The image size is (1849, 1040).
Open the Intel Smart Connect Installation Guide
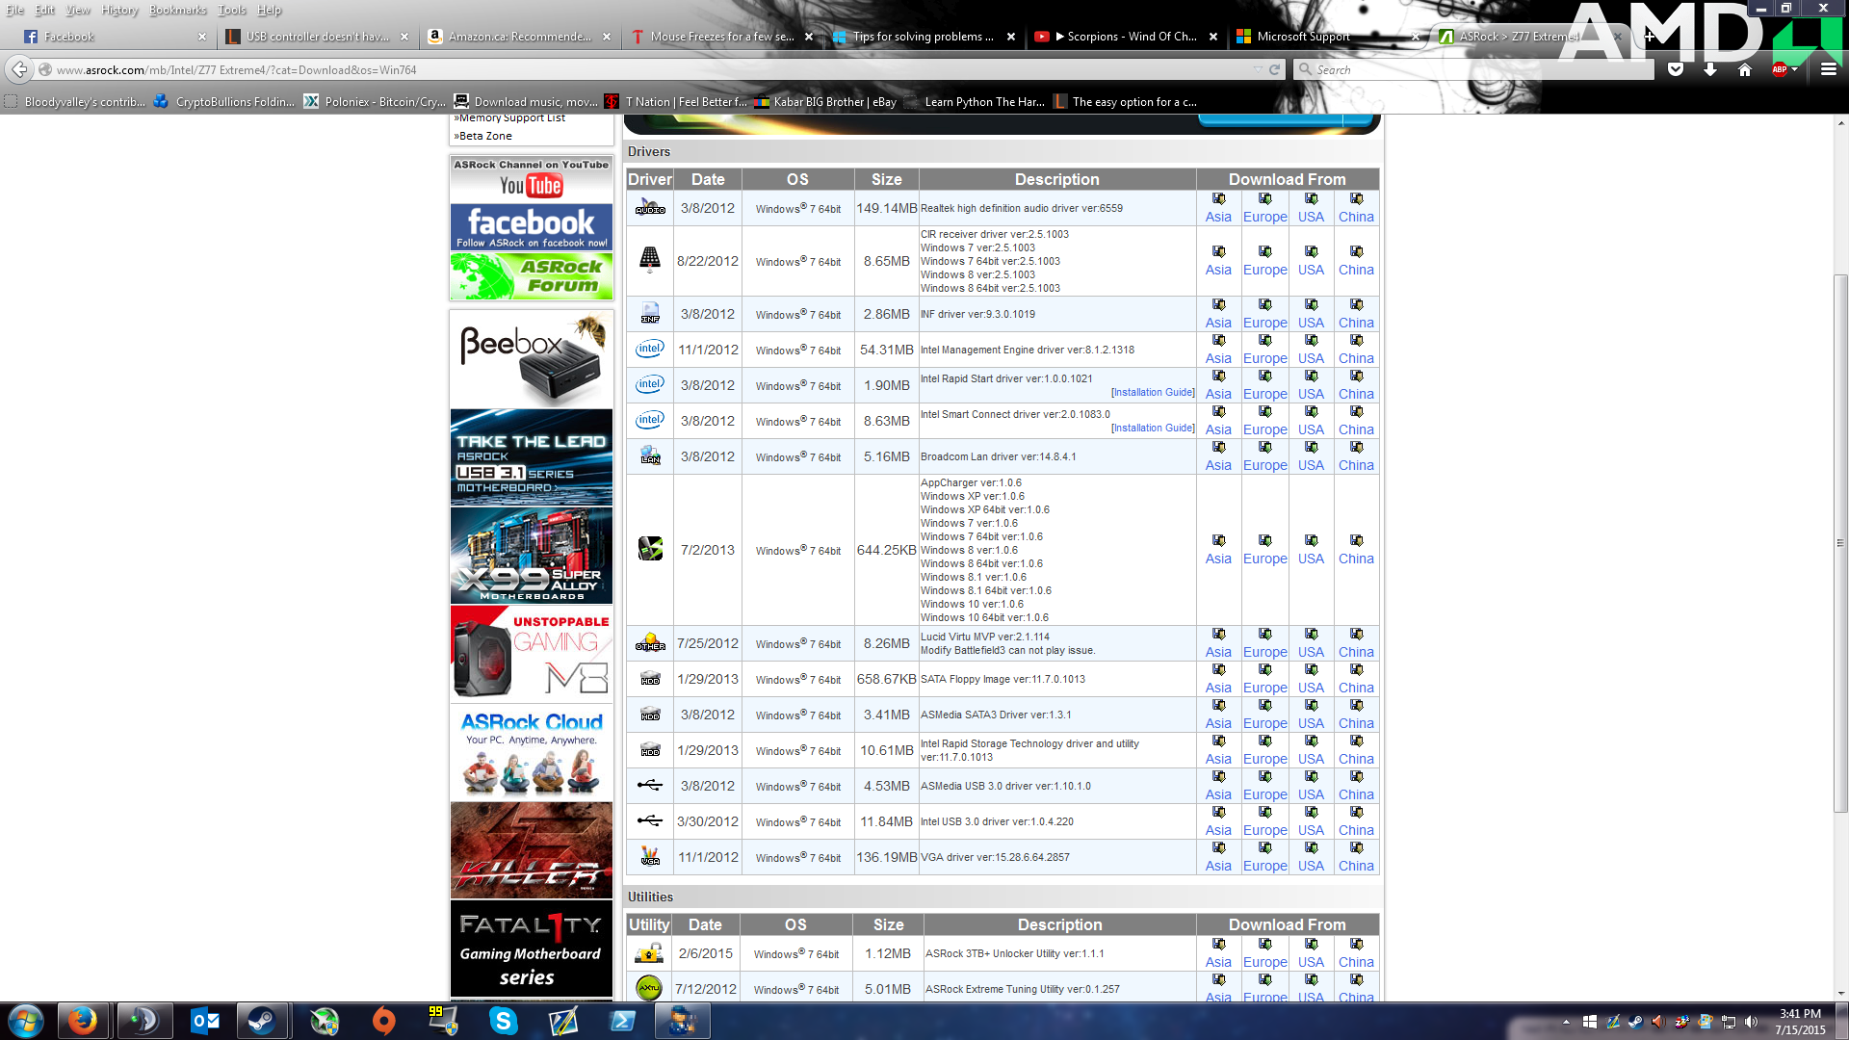point(1153,429)
